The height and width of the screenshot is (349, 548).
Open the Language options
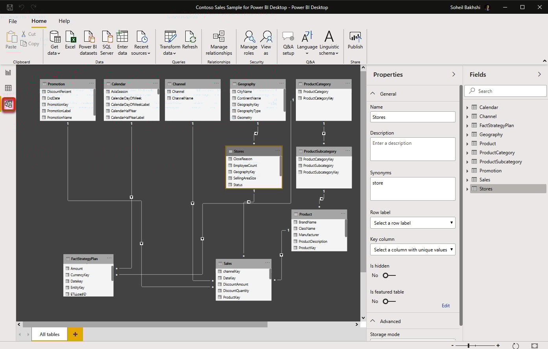[x=307, y=43]
